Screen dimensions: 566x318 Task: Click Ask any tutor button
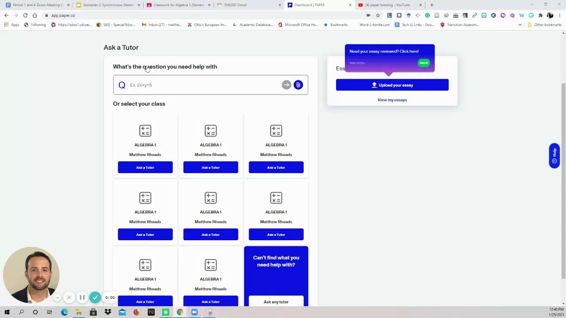(x=276, y=302)
